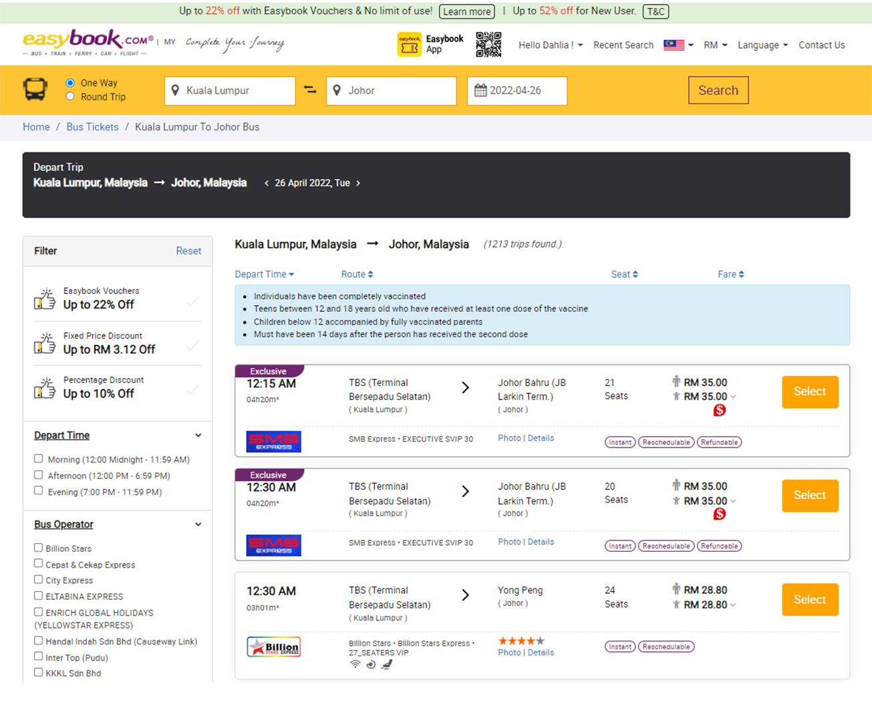Click Billion Stars Express logo
The image size is (872, 704).
click(274, 647)
